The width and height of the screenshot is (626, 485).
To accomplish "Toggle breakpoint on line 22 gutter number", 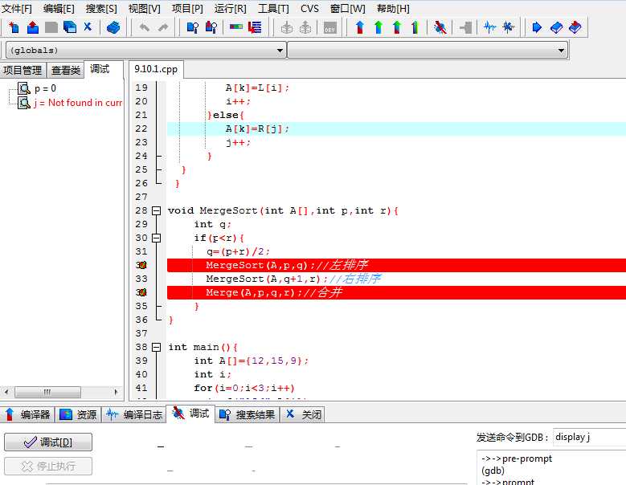I will [141, 128].
